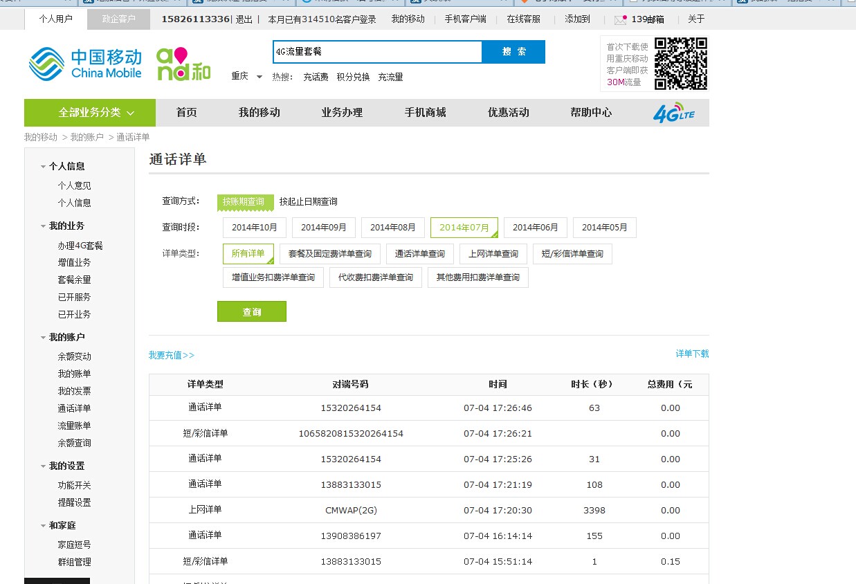
Task: Open the 139邮箱 mail envelope icon
Action: [620, 20]
